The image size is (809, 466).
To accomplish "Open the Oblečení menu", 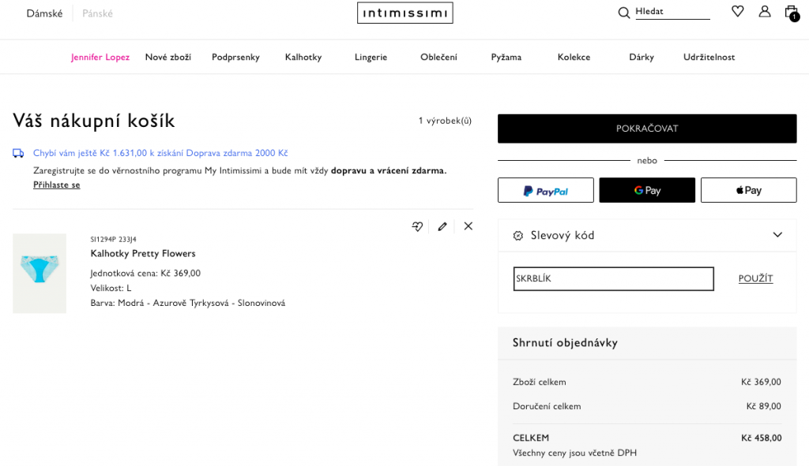I will (438, 57).
